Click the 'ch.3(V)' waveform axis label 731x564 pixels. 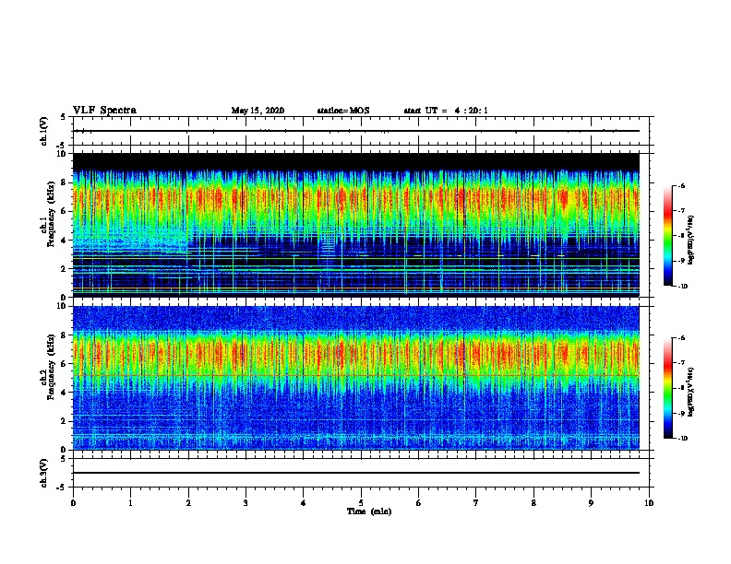pos(43,473)
